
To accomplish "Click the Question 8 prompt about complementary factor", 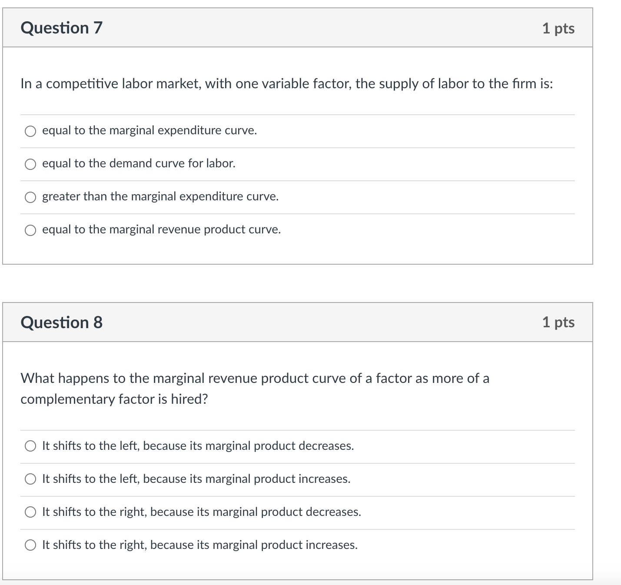I will 255,389.
